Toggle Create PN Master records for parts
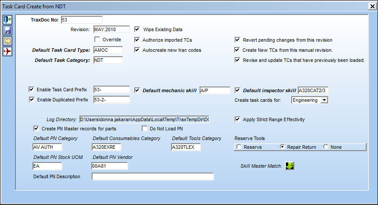Viewport: 378px width, 205px height. point(36,129)
